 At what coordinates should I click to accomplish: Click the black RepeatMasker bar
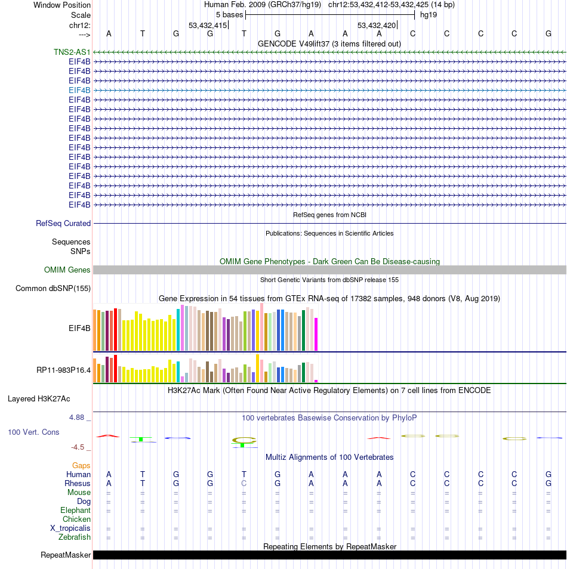click(x=329, y=555)
